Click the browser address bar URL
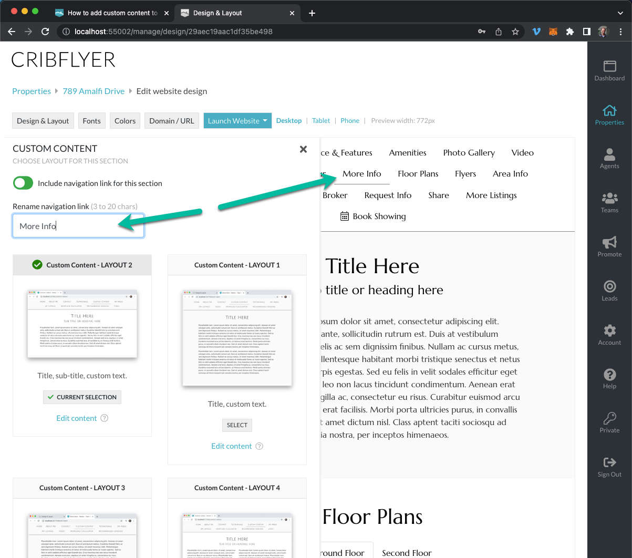 click(x=173, y=32)
